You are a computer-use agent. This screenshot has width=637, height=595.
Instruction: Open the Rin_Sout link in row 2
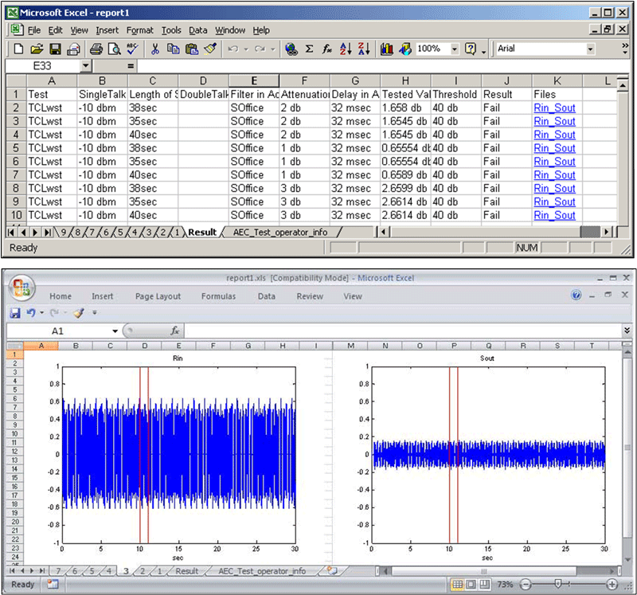554,108
